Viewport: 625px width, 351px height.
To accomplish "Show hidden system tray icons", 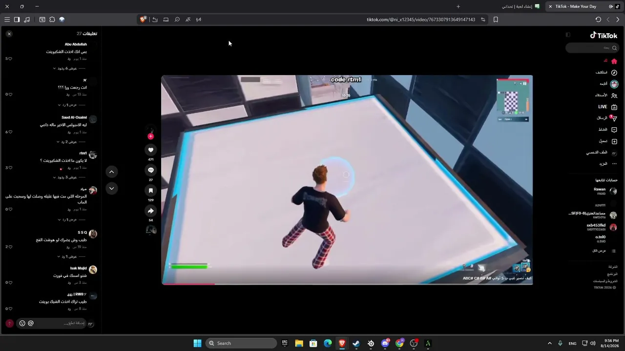I will tap(549, 343).
